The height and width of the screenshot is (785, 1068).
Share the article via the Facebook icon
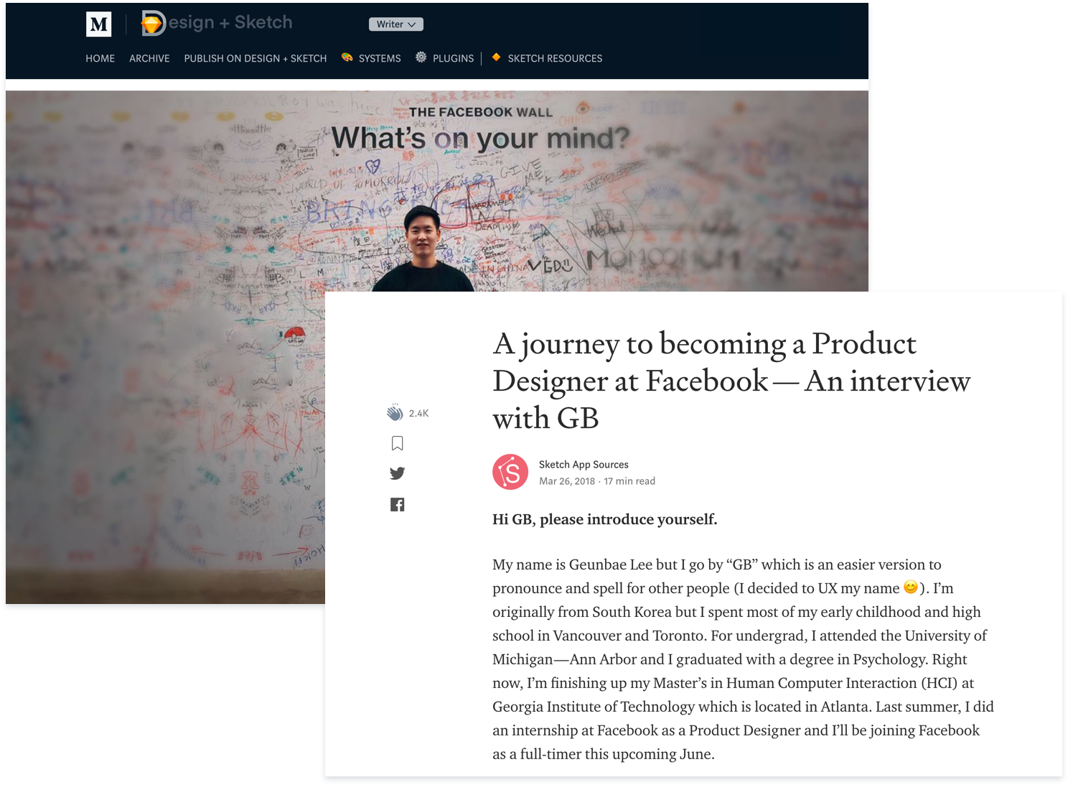[x=397, y=504]
